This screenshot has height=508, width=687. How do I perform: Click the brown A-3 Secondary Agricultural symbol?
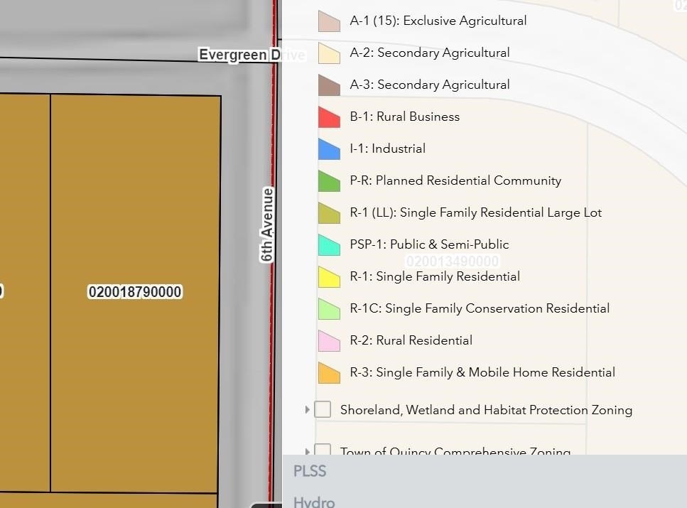point(329,85)
